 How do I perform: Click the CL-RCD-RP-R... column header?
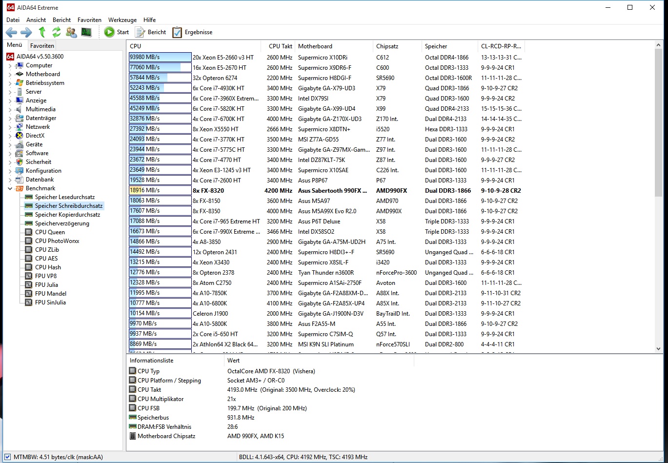[x=501, y=46]
